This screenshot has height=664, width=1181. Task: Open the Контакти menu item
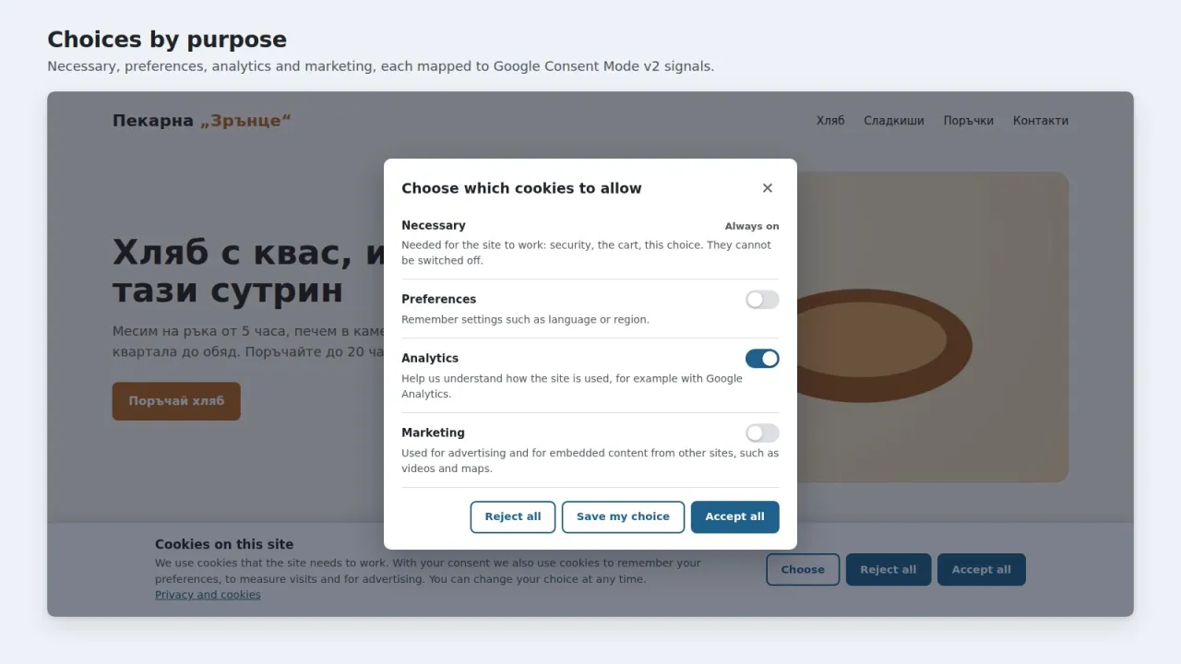pos(1041,121)
